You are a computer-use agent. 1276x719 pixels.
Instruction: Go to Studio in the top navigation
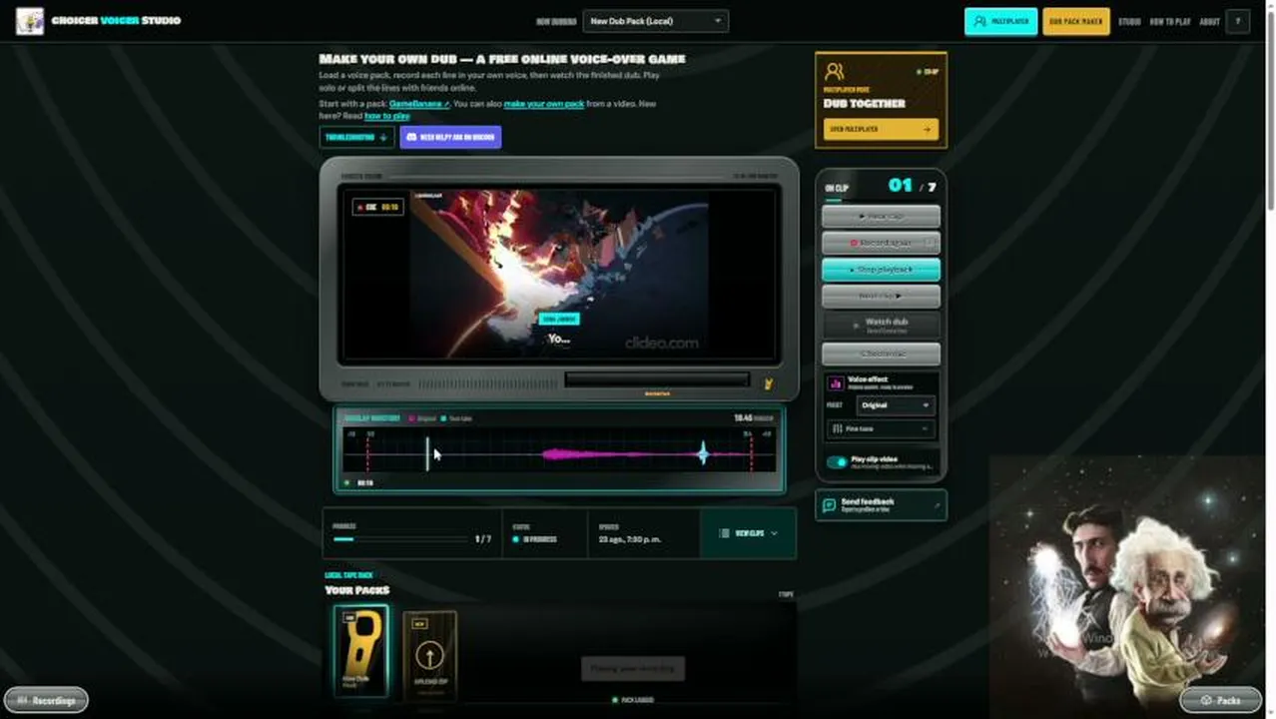(x=1129, y=21)
